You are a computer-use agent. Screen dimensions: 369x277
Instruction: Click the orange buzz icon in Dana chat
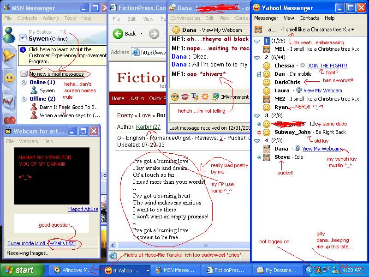pyautogui.click(x=205, y=97)
